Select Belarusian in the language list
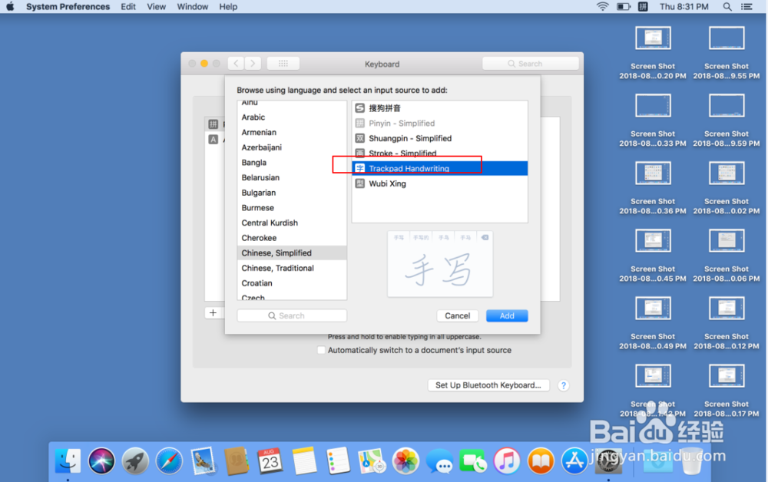Image resolution: width=768 pixels, height=482 pixels. (x=292, y=177)
